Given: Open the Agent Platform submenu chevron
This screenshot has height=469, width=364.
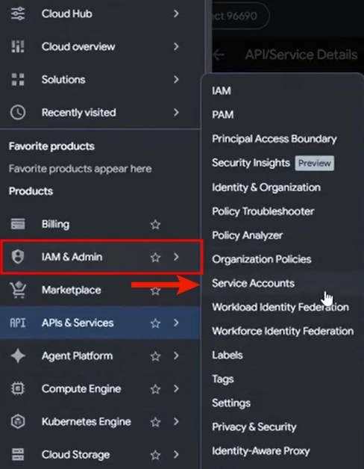Looking at the screenshot, I should point(176,355).
